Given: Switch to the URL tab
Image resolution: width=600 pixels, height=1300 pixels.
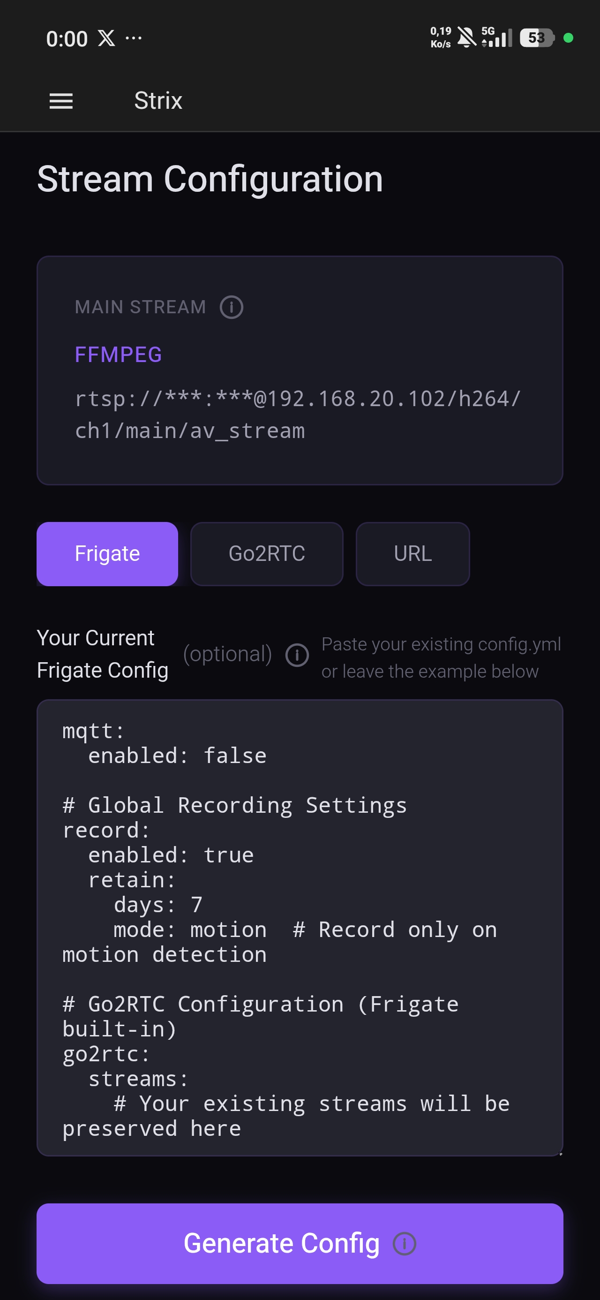Looking at the screenshot, I should click(x=412, y=553).
